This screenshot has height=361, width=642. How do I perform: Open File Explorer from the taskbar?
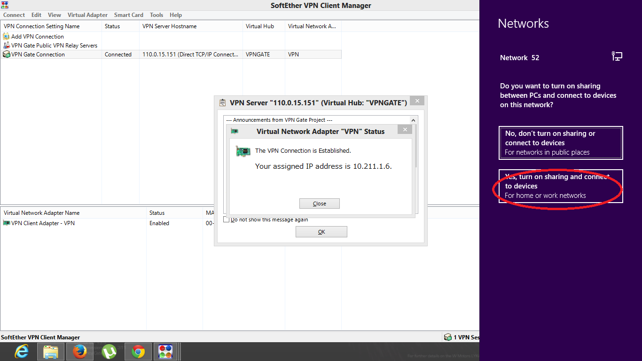[x=50, y=352]
